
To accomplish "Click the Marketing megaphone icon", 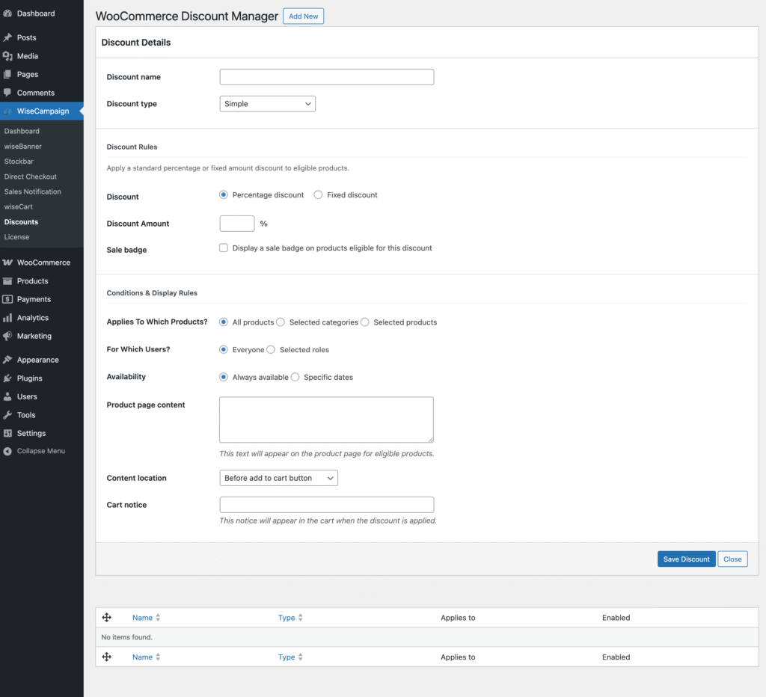I will pos(7,336).
